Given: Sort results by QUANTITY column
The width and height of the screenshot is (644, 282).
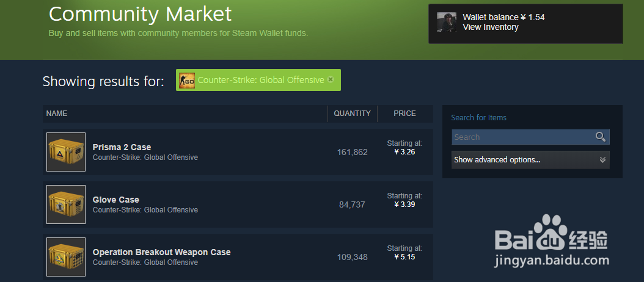Looking at the screenshot, I should tap(353, 114).
